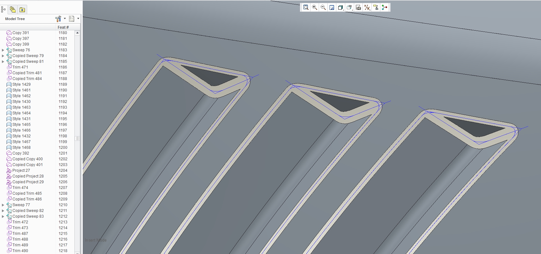This screenshot has height=254, width=541.
Task: Expand the Copied Sweep 81 feature
Action: (x=3, y=62)
